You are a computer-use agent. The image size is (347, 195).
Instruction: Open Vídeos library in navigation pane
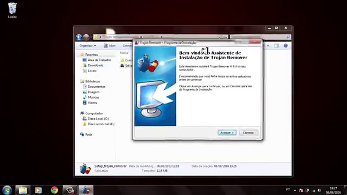tap(92, 103)
